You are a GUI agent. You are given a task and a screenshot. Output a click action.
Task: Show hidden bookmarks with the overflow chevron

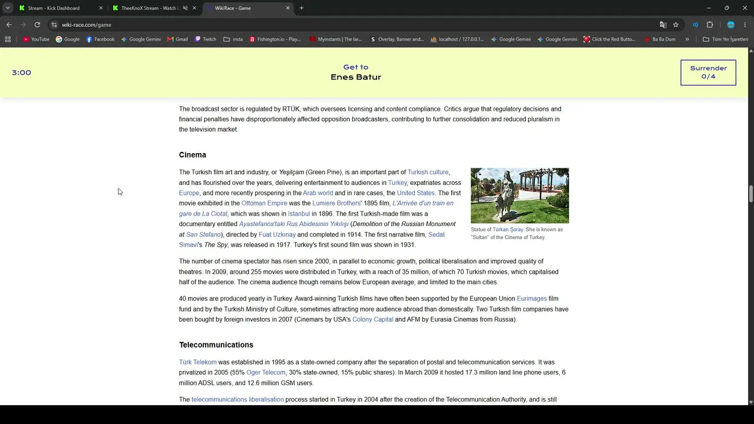687,39
